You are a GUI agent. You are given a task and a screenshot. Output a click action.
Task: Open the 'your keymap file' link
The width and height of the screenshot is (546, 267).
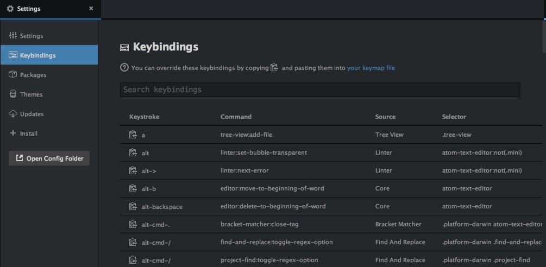371,68
